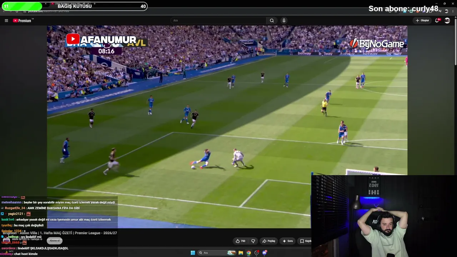Viewport: 457px width, 257px height.
Task: Open Google Chrome from the taskbar
Action: pos(248,253)
